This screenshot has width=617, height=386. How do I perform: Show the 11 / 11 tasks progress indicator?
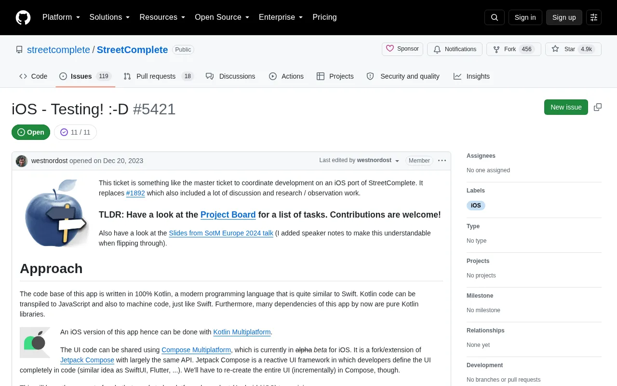[75, 132]
